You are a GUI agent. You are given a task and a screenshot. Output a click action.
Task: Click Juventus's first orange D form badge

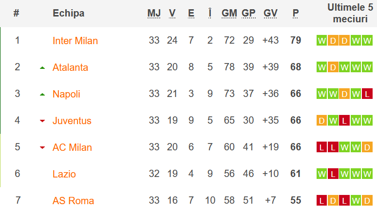321,121
